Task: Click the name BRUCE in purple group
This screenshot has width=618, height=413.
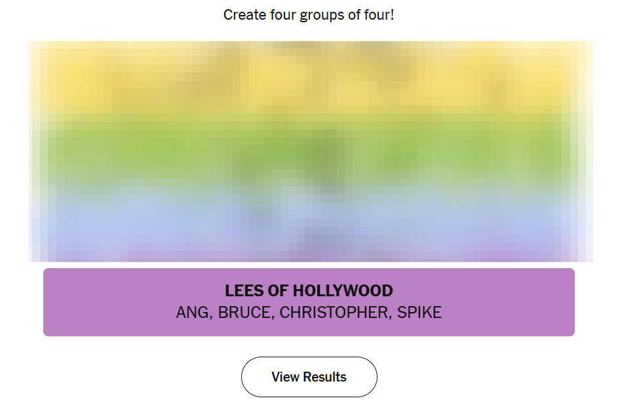Action: (244, 313)
